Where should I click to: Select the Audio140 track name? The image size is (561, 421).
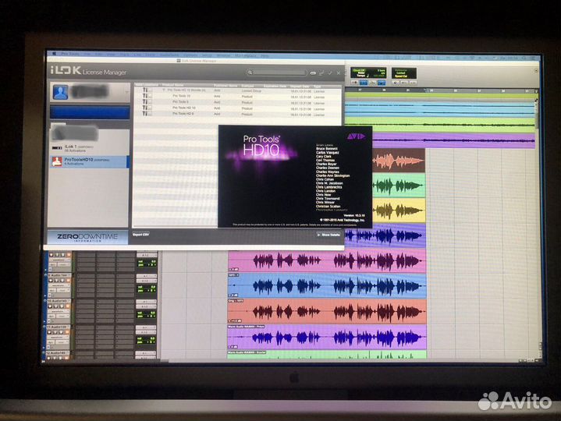tap(56, 352)
